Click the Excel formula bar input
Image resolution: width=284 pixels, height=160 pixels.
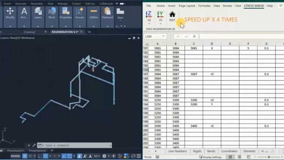pos(241,36)
